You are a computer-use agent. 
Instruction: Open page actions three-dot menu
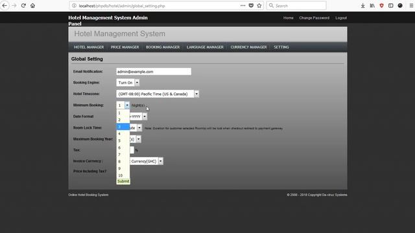click(243, 6)
